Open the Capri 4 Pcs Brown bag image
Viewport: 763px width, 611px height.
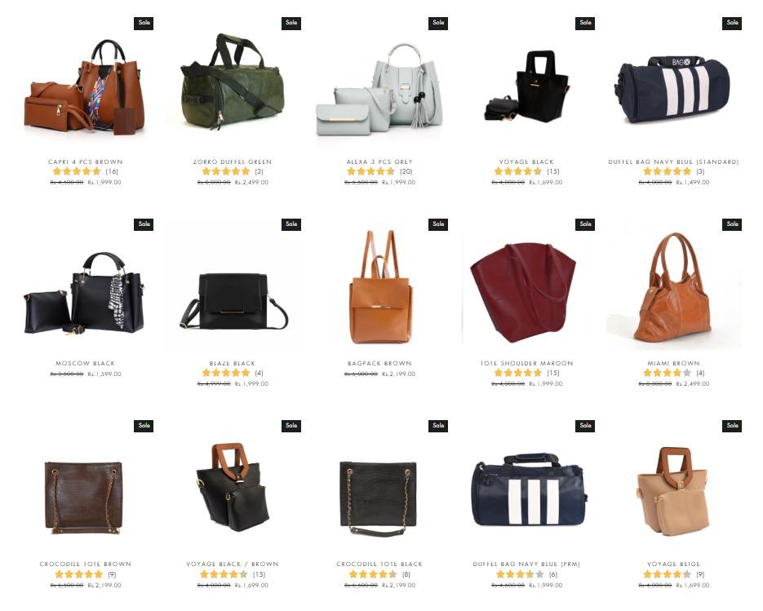[85, 86]
